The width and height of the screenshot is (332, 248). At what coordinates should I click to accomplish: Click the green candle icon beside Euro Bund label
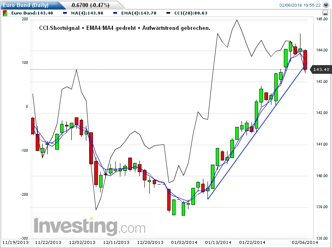(x=4, y=12)
